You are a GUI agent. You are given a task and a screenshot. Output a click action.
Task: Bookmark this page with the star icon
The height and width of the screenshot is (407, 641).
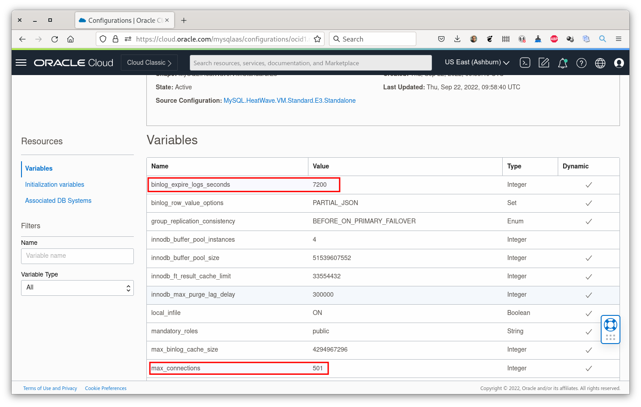(x=317, y=39)
